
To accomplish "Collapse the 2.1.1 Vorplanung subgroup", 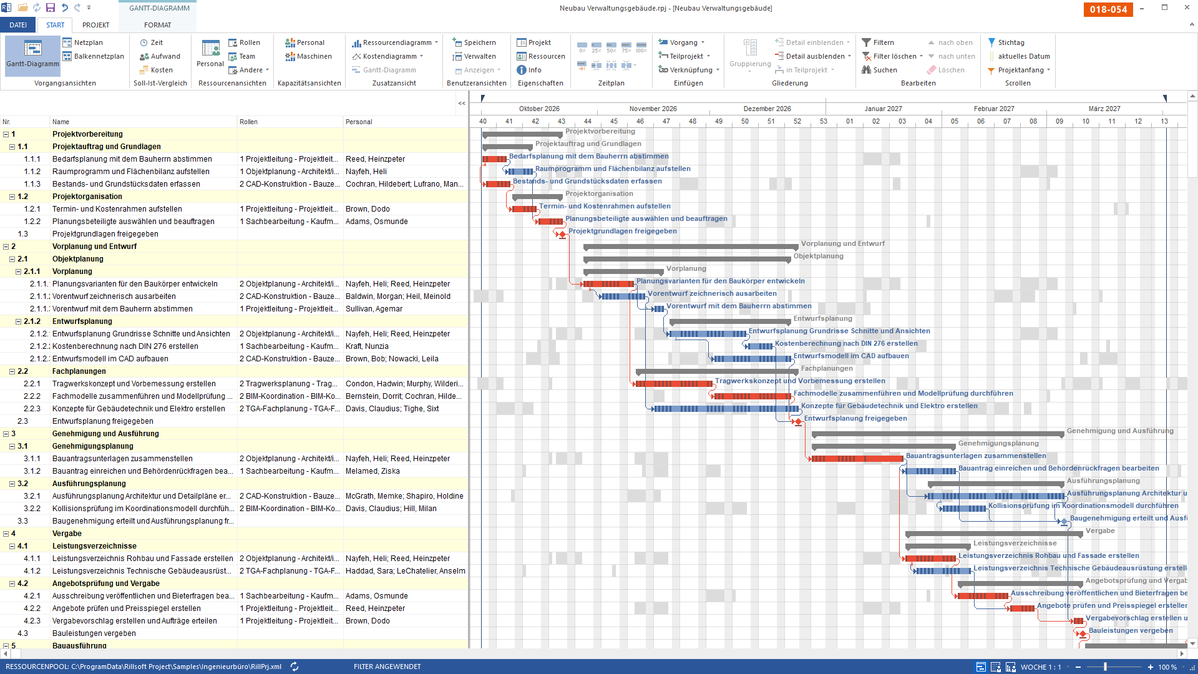I will [18, 271].
